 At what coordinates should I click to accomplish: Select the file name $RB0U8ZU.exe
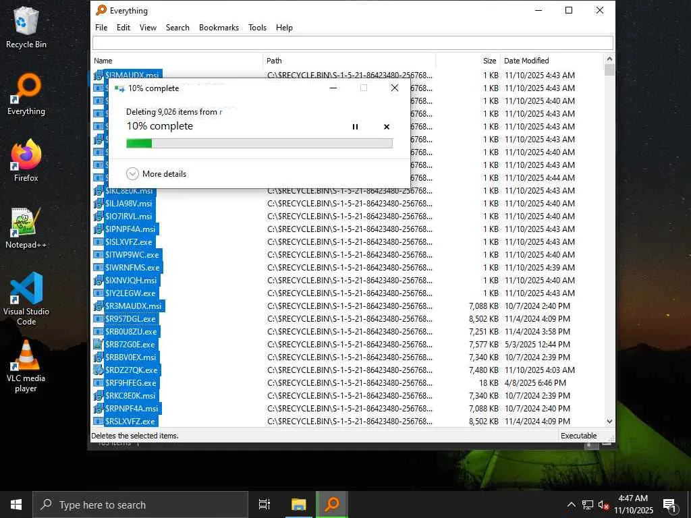click(131, 332)
